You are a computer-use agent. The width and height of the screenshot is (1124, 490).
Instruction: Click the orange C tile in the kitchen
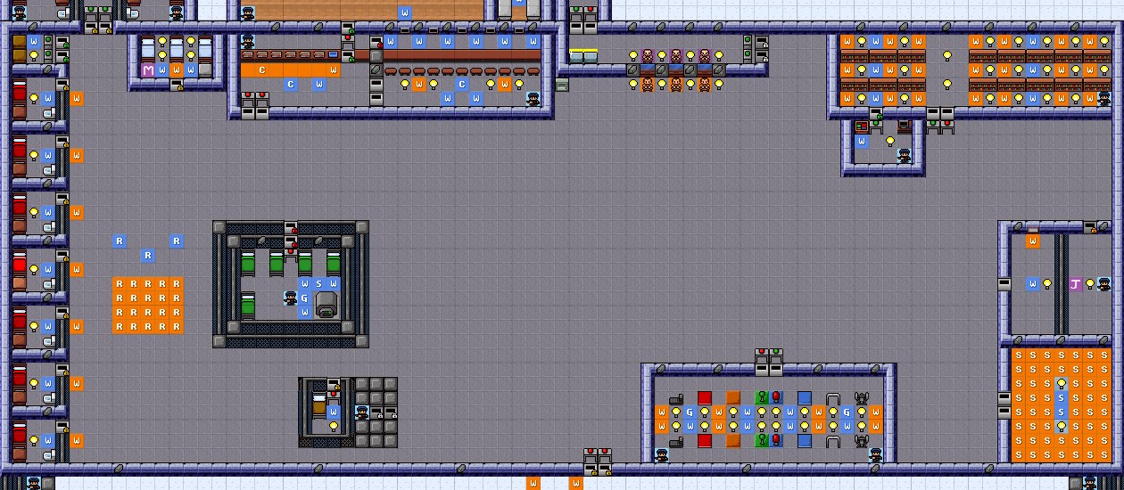pyautogui.click(x=262, y=69)
